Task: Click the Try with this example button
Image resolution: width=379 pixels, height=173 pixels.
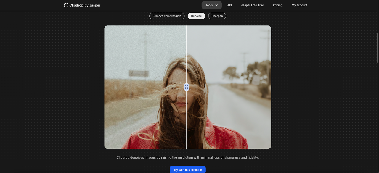Action: [x=188, y=170]
